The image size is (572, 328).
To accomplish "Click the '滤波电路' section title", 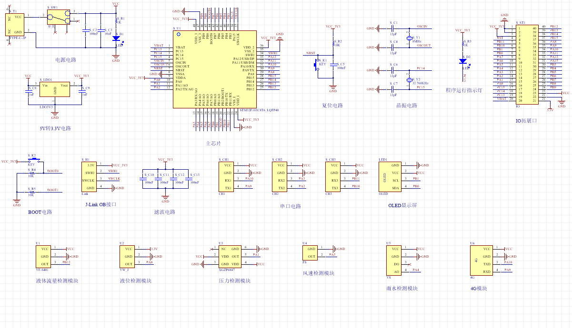I will (x=165, y=212).
